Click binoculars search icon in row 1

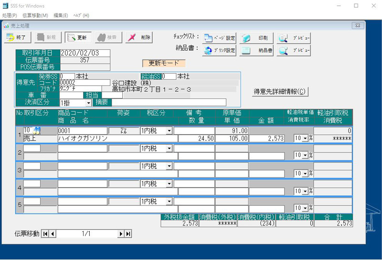[x=36, y=130]
